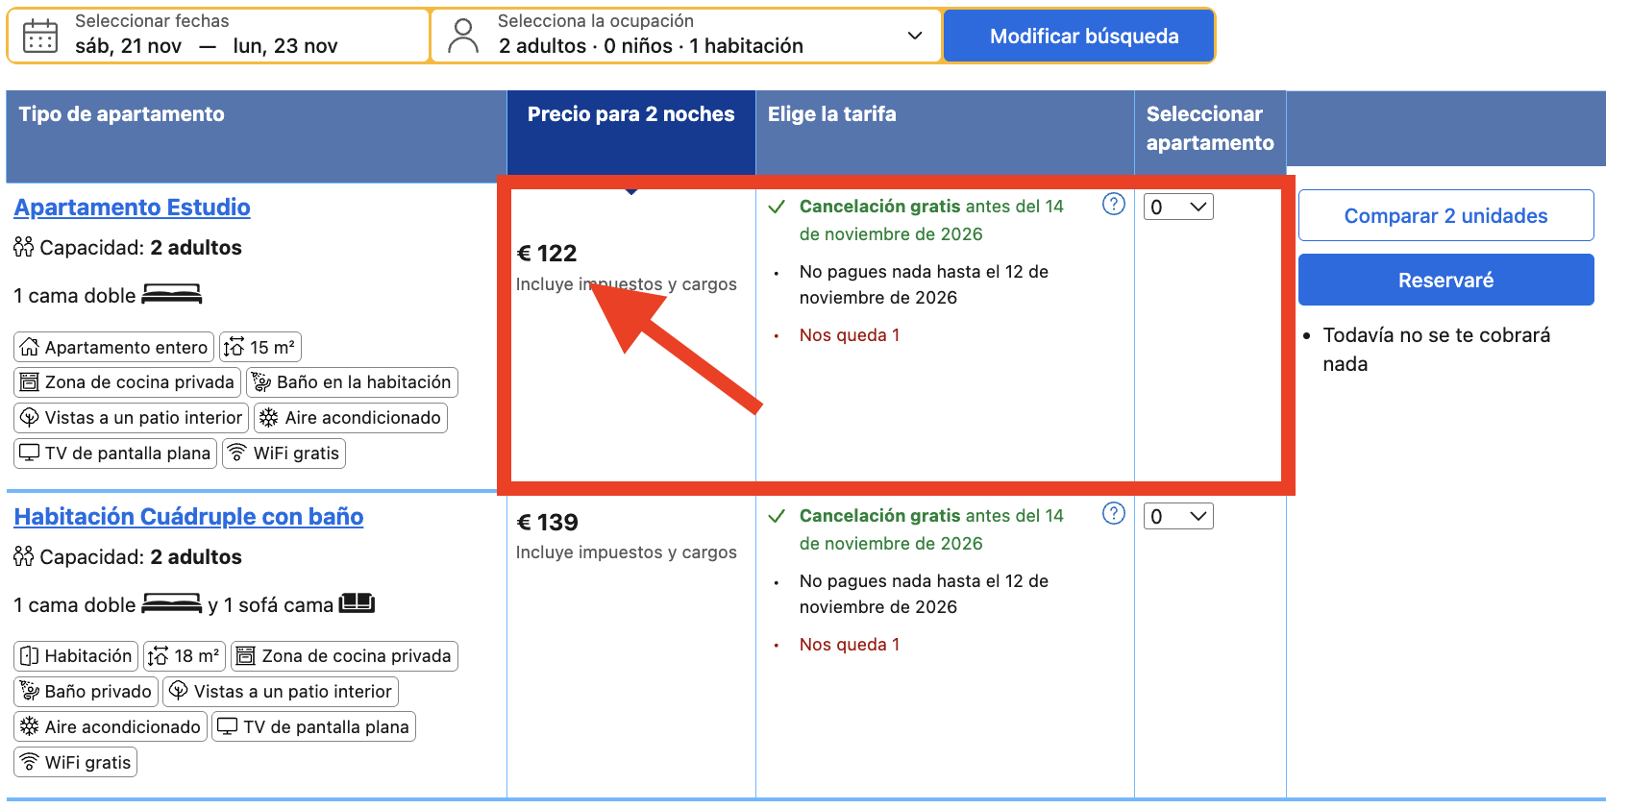Open Habitación Cuádruple con baño link
This screenshot has width=1630, height=809.
pos(188,516)
